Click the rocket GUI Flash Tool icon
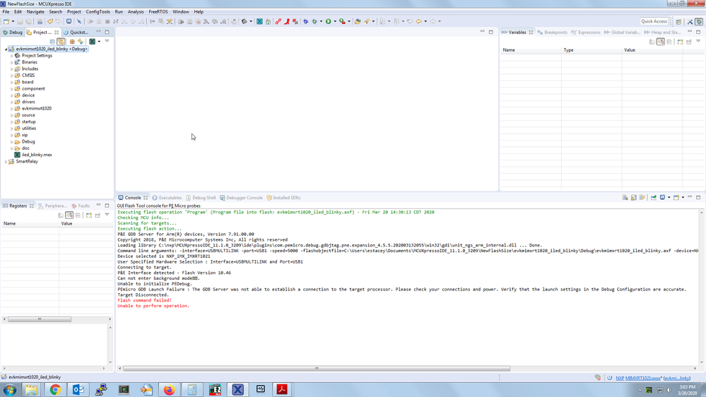The width and height of the screenshot is (706, 397). point(366,21)
